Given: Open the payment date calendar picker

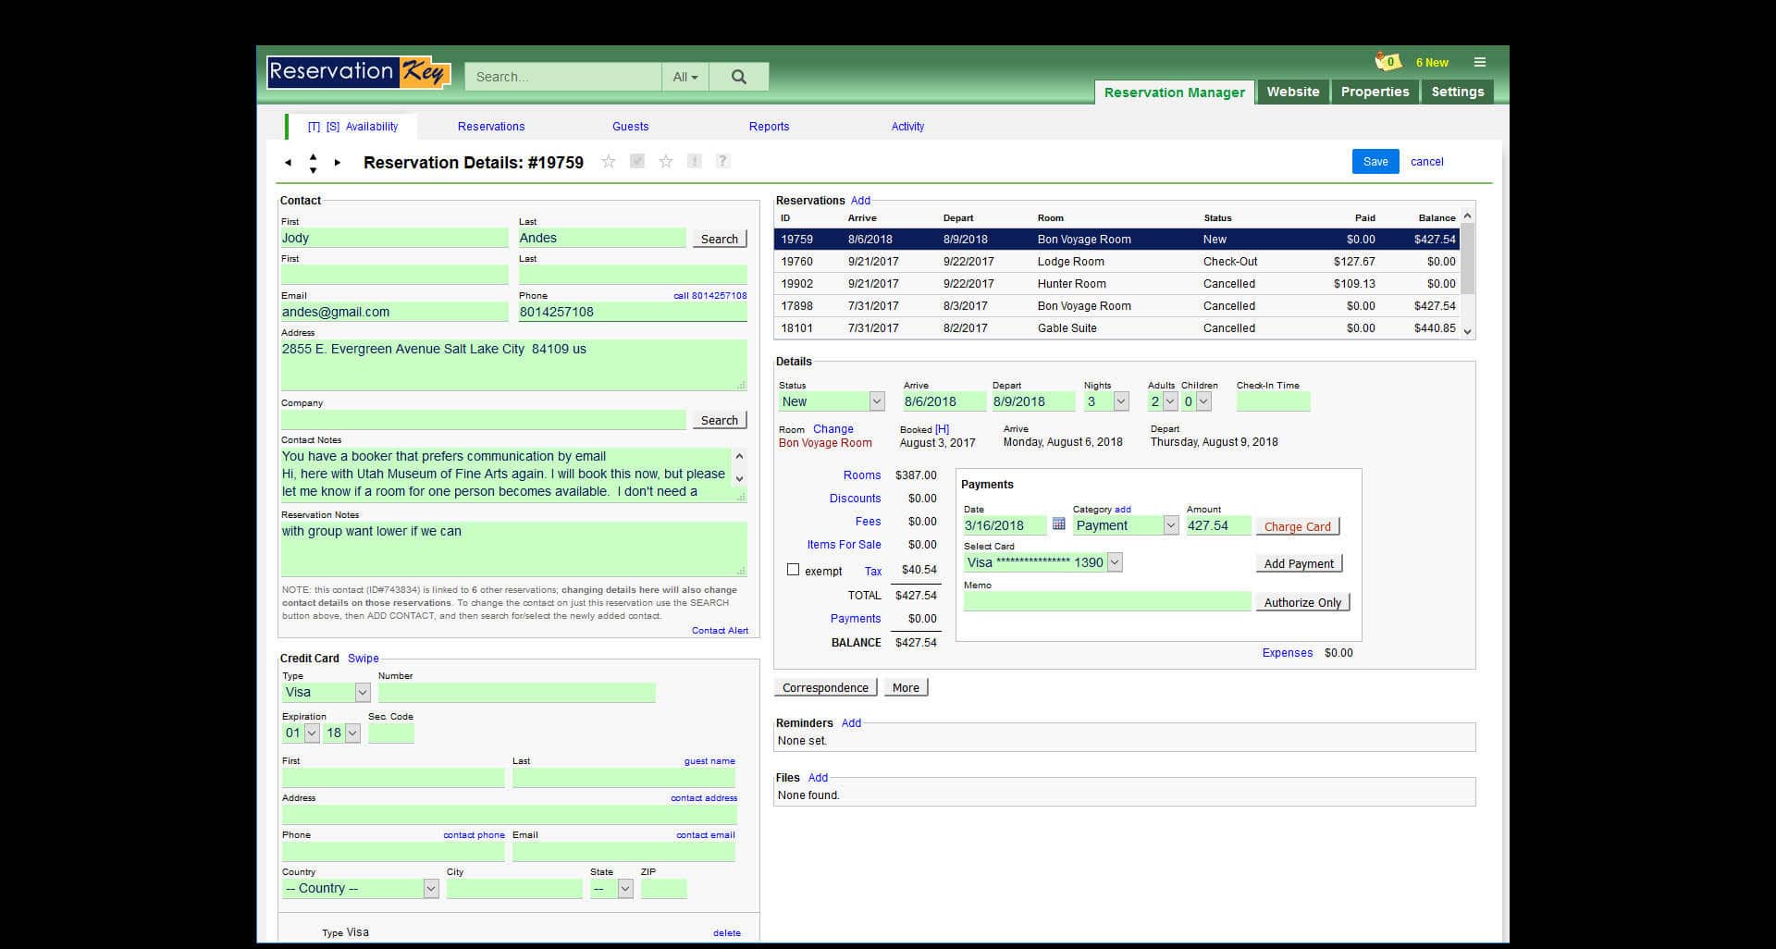Looking at the screenshot, I should point(1059,524).
